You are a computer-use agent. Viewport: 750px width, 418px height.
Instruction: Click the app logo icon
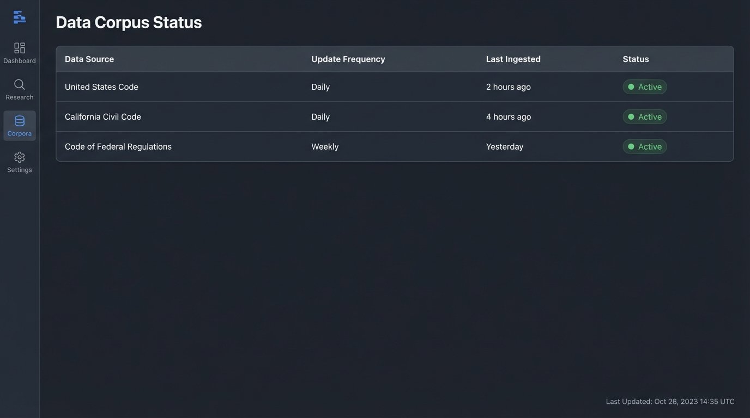click(20, 17)
